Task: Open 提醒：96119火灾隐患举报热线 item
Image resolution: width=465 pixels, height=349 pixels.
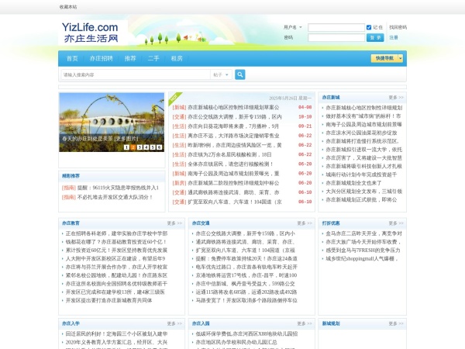Action: pos(118,188)
